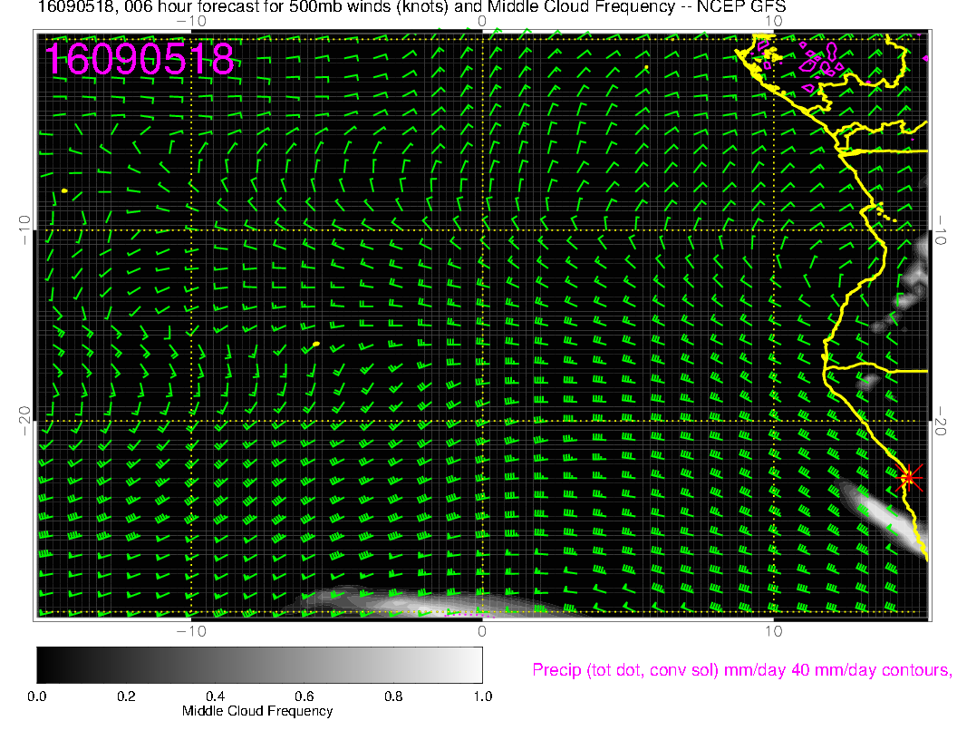957x740 pixels.
Task: Click the -20 latitude label on the left axis
Action: click(x=24, y=420)
